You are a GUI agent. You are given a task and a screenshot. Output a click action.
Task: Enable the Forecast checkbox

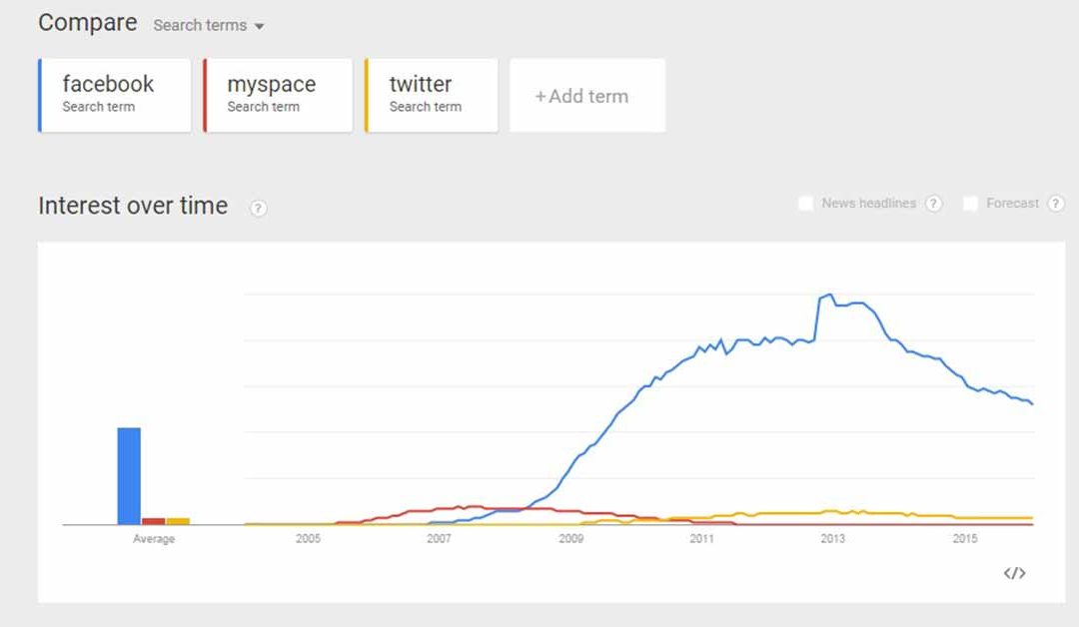pyautogui.click(x=969, y=204)
